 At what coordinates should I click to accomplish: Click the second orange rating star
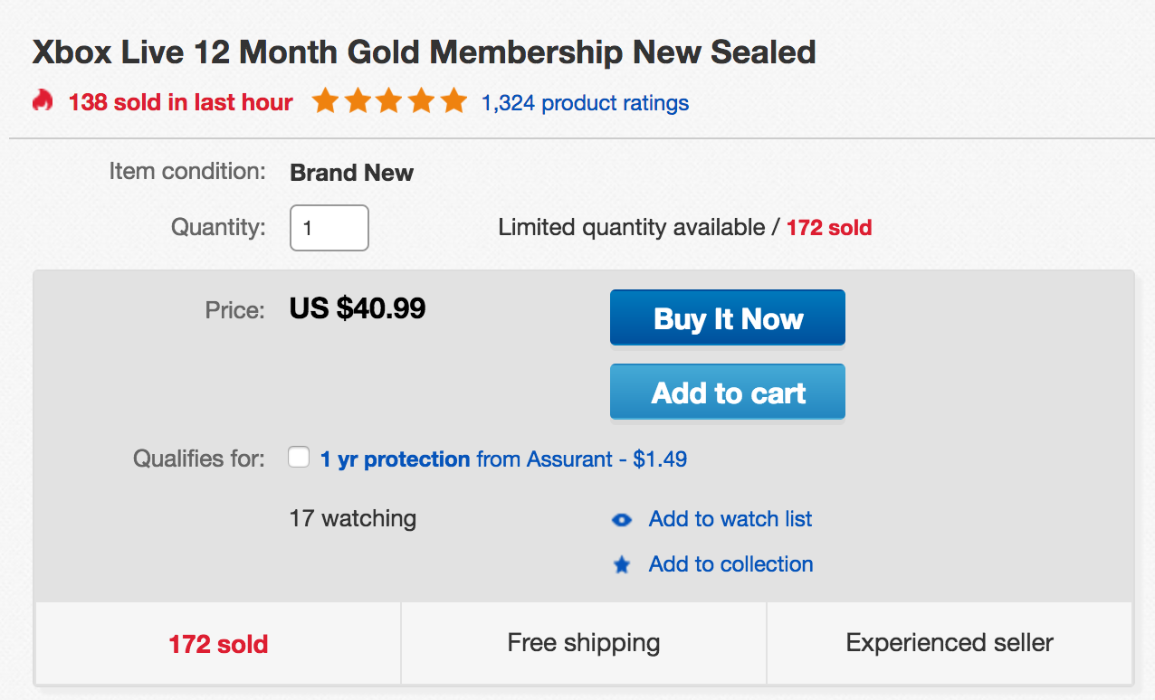pos(357,101)
